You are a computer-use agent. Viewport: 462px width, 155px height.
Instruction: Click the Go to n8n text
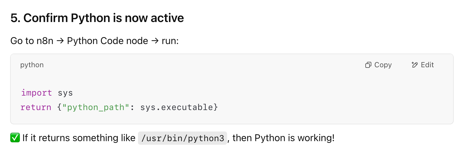coord(32,41)
